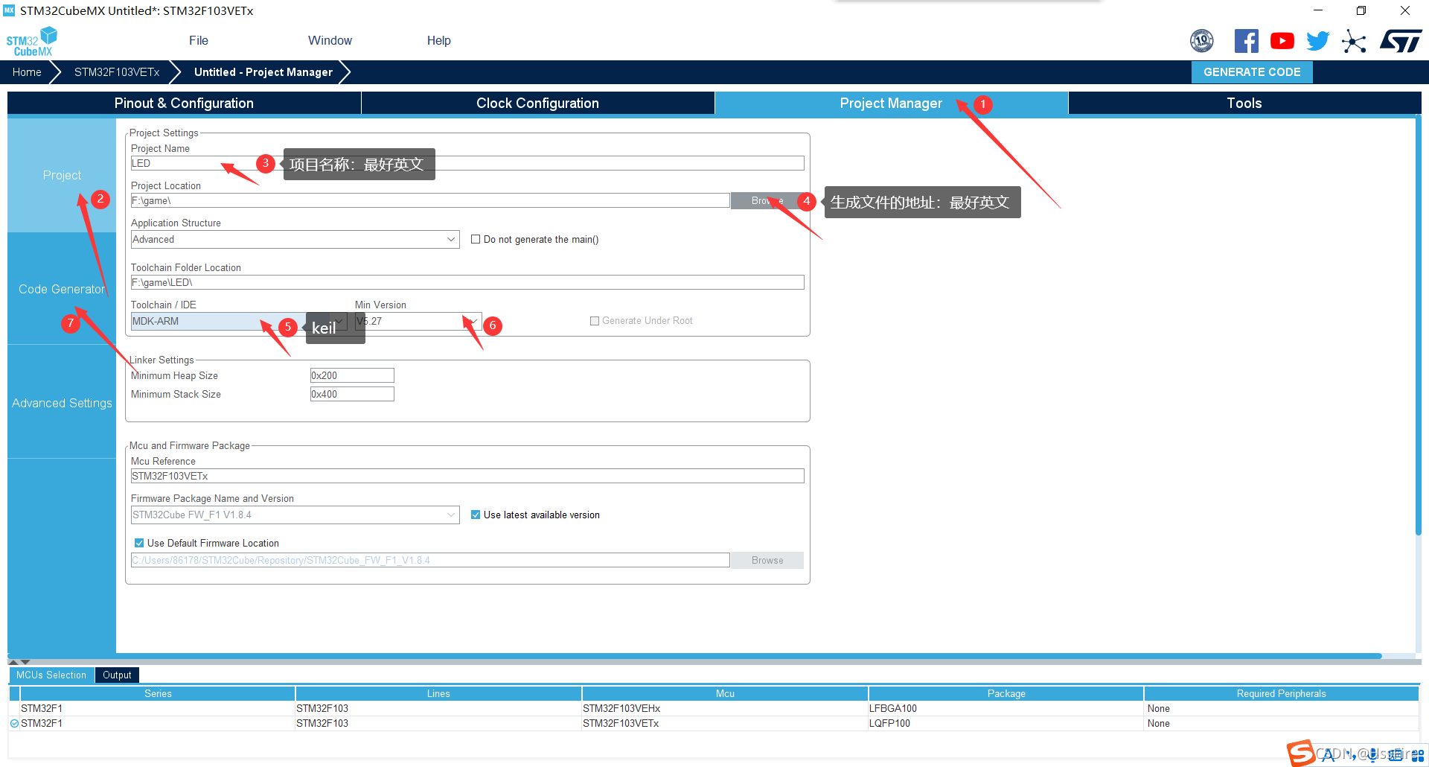Viewport: 1429px width, 767px height.
Task: Switch to Pinout & Configuration tab
Action: point(184,103)
